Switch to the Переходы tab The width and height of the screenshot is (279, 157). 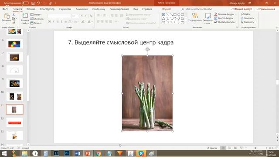point(65,9)
